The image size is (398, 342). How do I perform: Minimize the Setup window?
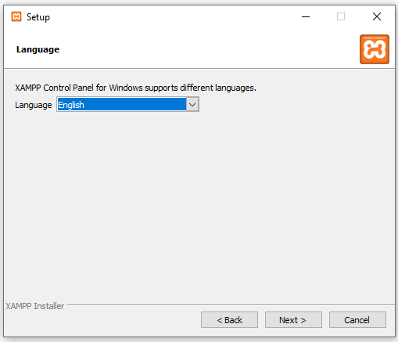click(x=306, y=16)
